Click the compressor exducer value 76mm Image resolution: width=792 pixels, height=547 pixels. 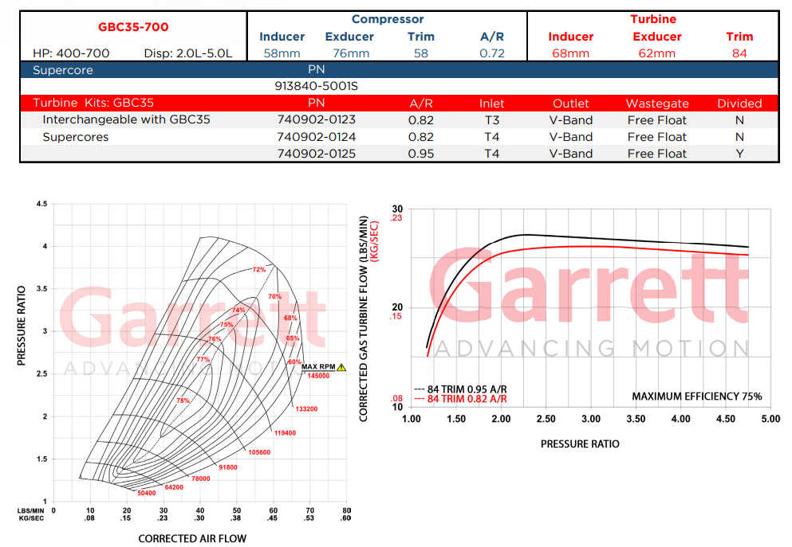(351, 53)
